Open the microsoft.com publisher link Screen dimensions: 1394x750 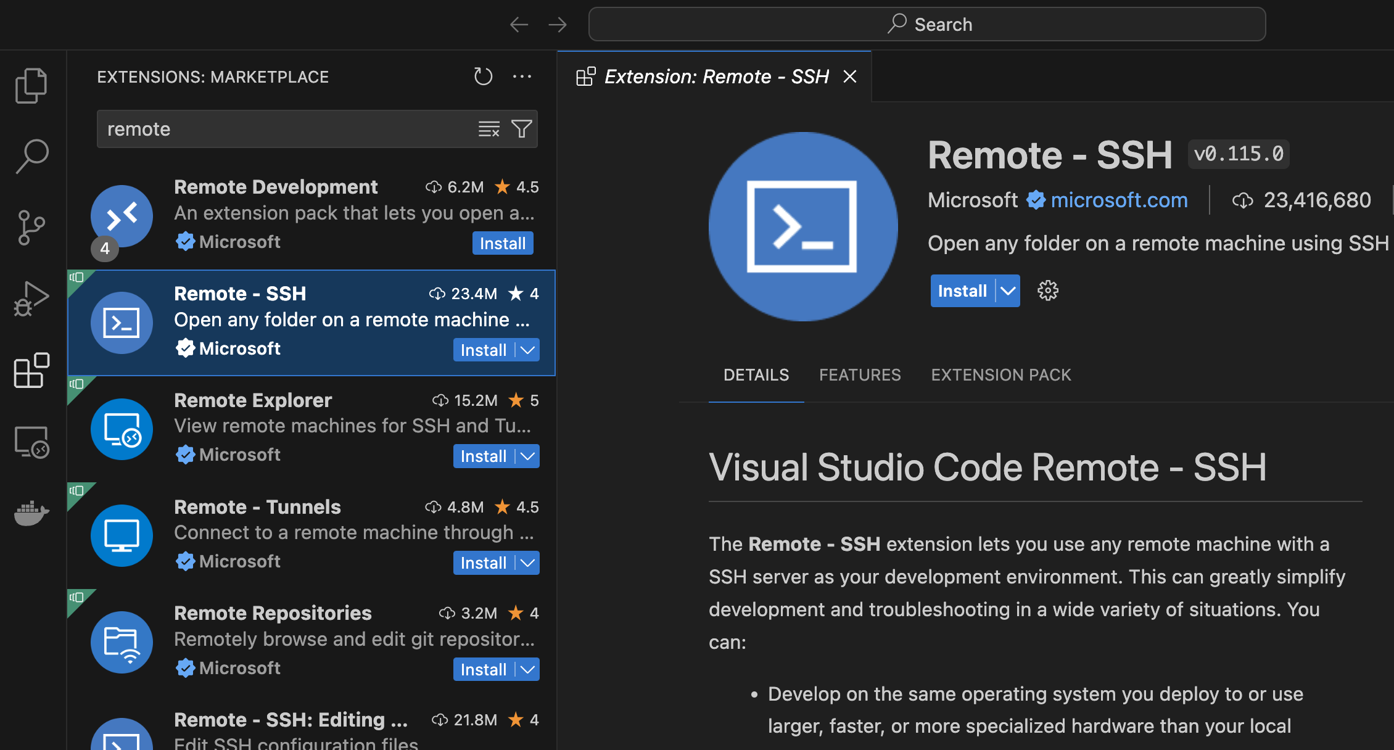(x=1119, y=200)
